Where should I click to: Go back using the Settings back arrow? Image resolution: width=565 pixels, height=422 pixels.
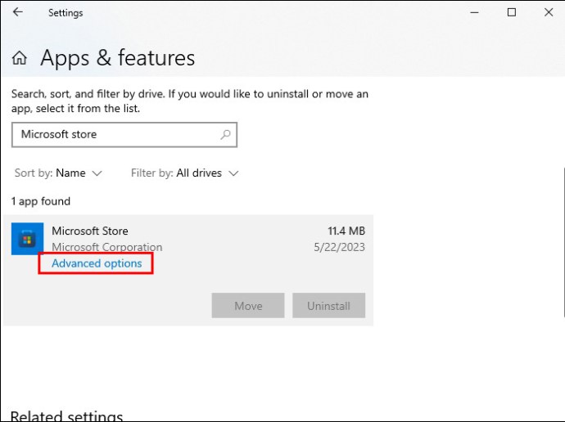click(x=18, y=12)
